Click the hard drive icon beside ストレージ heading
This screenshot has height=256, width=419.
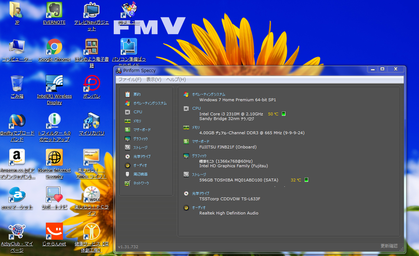pos(186,174)
